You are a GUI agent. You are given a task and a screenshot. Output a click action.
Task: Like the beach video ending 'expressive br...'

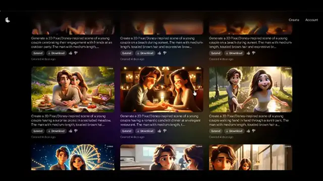point(248,53)
